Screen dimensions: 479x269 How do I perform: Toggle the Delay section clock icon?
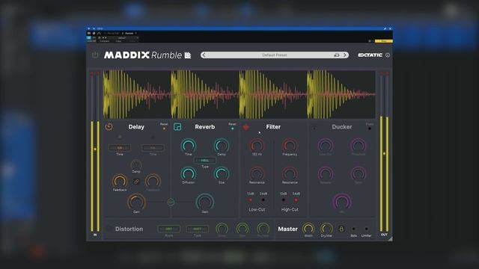tap(109, 126)
